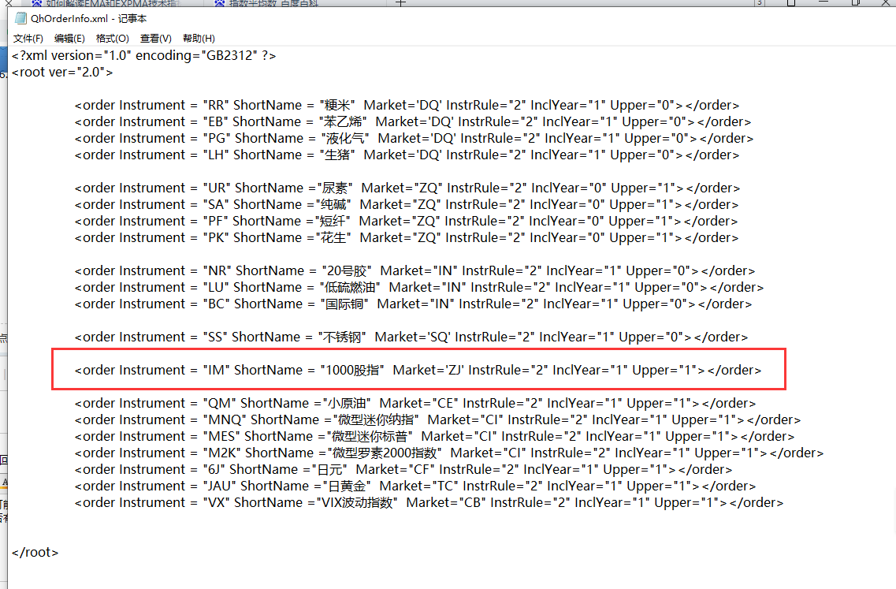Click the order line for instrument IM 1000股指
The image size is (896, 589).
pos(418,371)
